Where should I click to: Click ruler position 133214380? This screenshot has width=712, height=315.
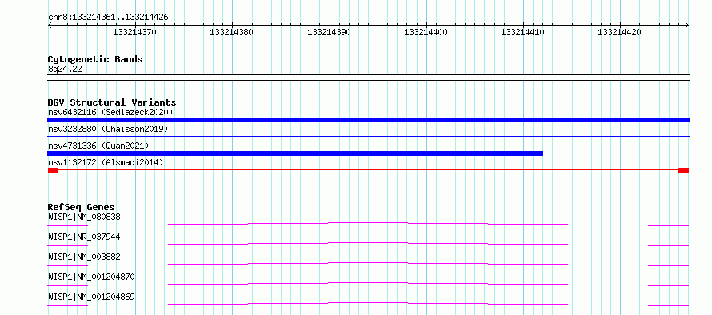point(231,32)
